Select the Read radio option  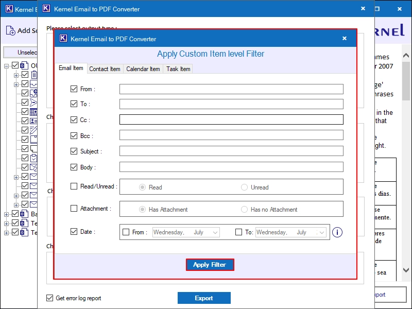pos(143,187)
